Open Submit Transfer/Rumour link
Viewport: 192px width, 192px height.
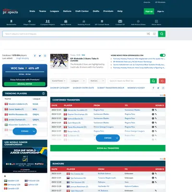(111, 88)
